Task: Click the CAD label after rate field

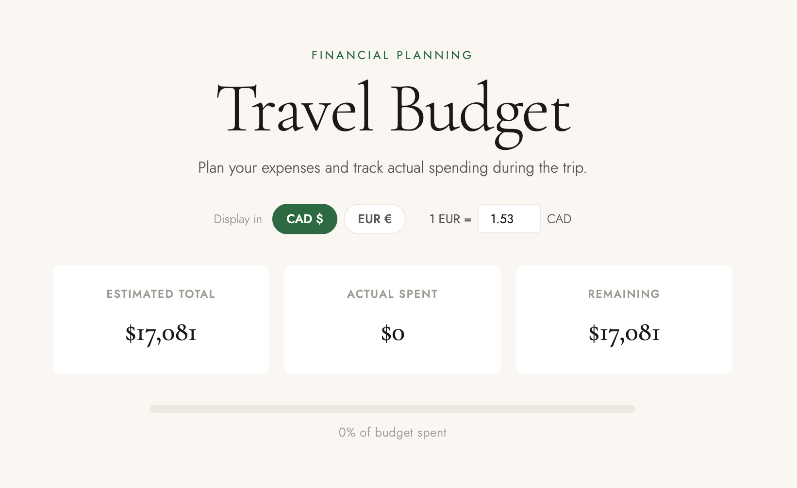Action: [x=559, y=219]
